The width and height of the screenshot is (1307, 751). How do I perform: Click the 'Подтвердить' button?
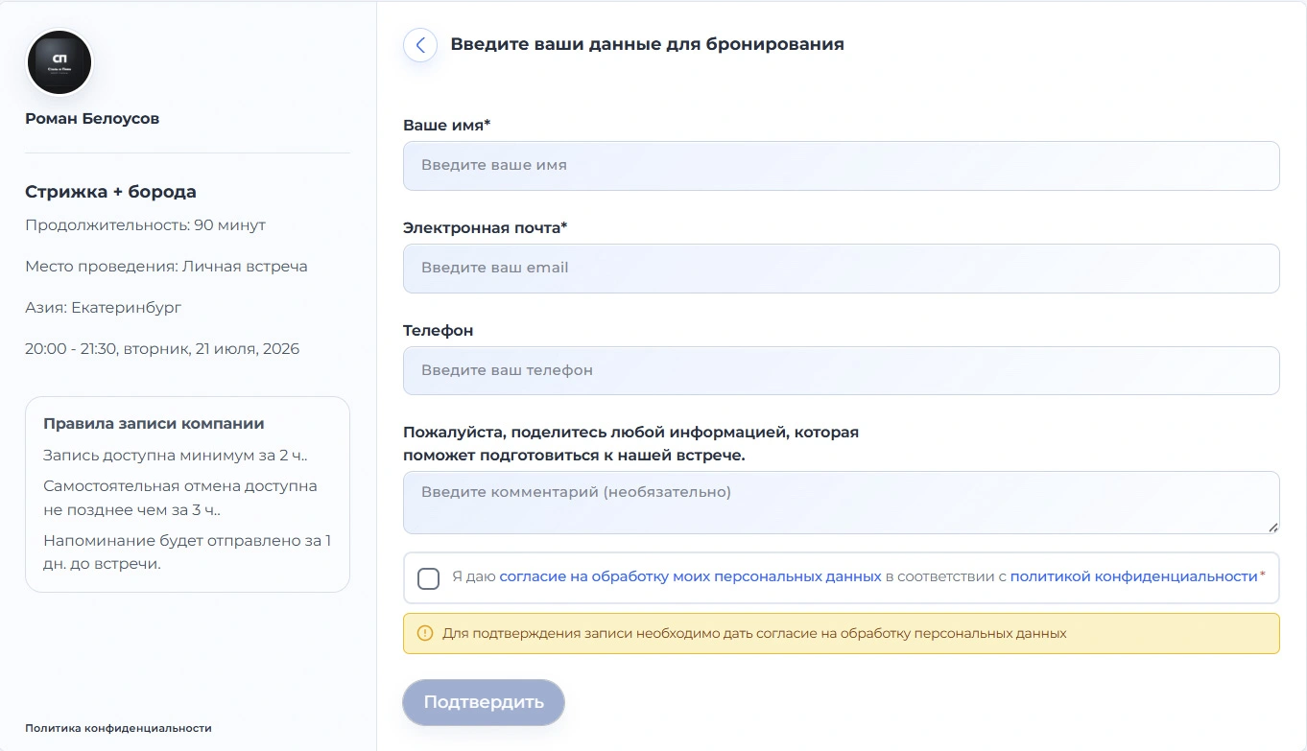click(x=484, y=702)
